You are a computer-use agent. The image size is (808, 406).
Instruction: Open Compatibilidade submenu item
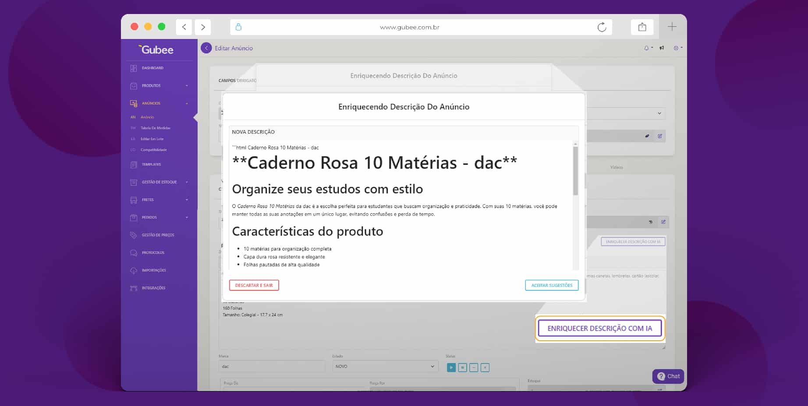coord(154,150)
